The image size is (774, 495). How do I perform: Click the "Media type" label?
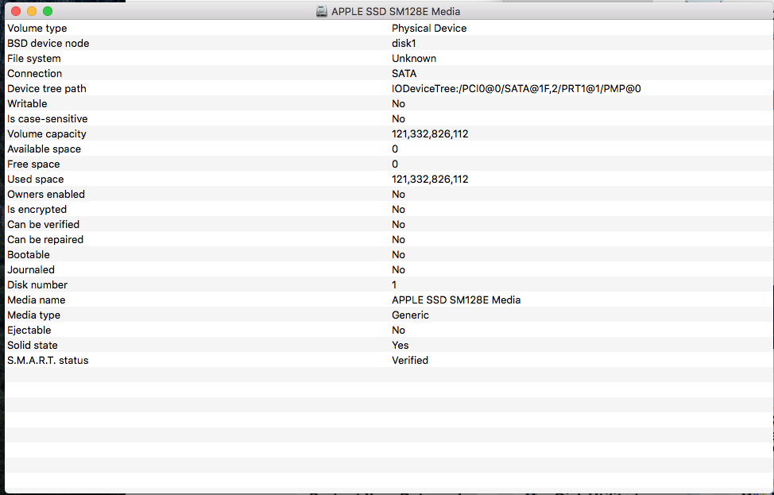coord(34,315)
